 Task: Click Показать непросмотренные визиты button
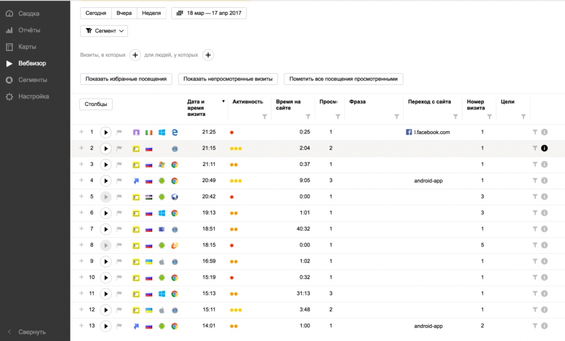228,79
